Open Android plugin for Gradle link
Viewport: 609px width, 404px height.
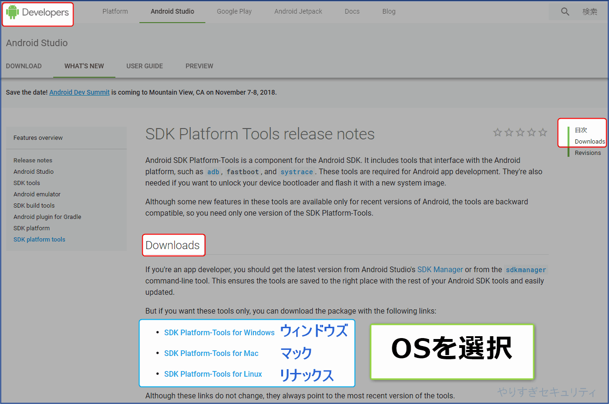pos(48,217)
